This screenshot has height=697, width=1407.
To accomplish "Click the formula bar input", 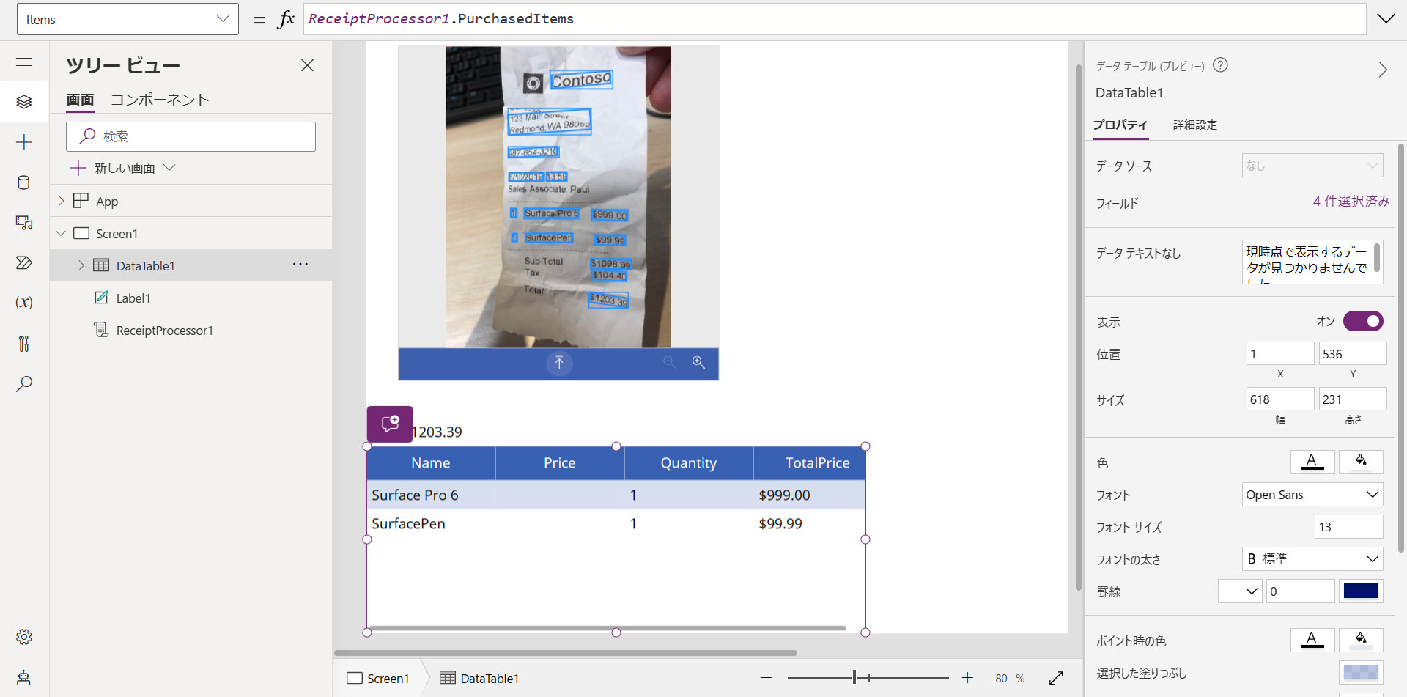I will (x=835, y=19).
